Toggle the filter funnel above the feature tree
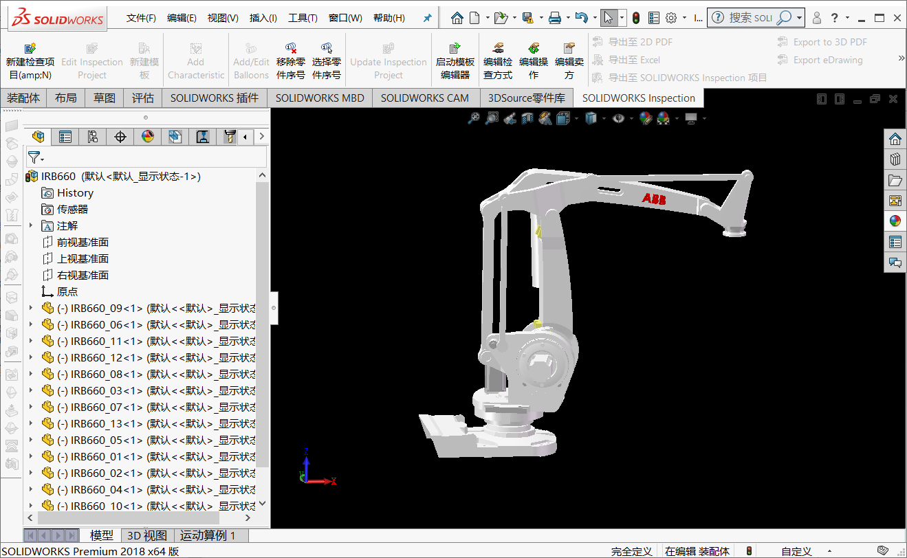Screen dimensions: 907x558 pos(35,157)
